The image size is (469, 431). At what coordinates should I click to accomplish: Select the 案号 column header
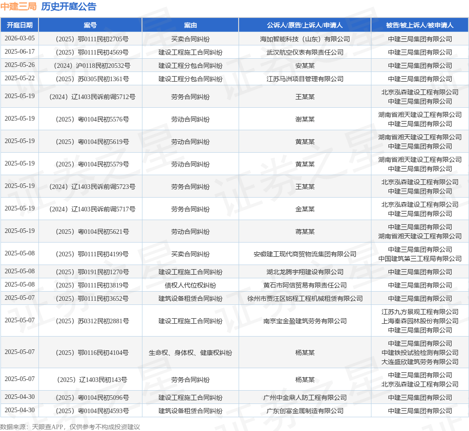click(x=90, y=25)
